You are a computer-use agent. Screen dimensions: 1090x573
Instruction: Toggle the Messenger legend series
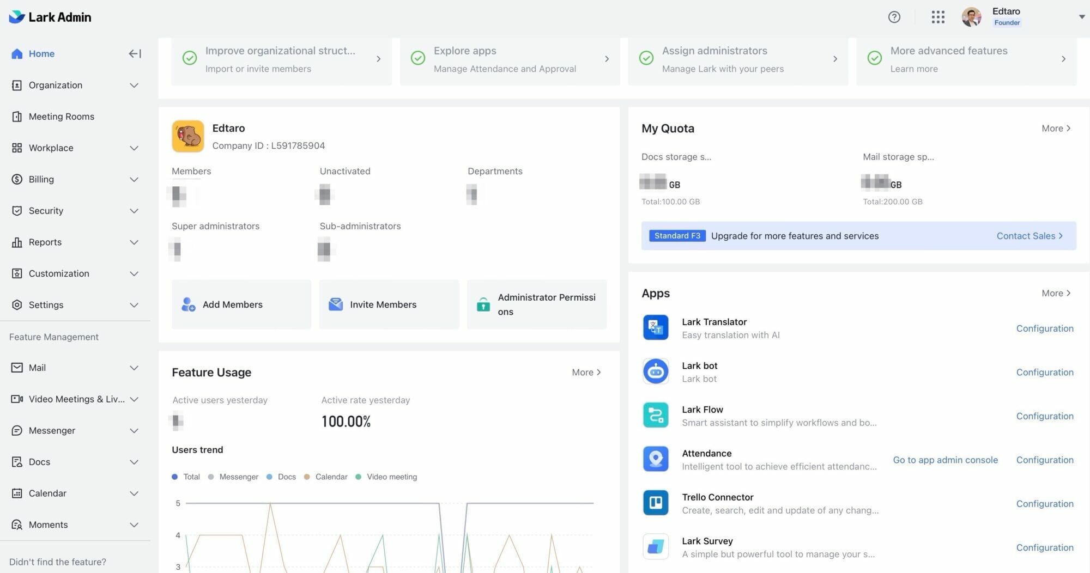233,477
